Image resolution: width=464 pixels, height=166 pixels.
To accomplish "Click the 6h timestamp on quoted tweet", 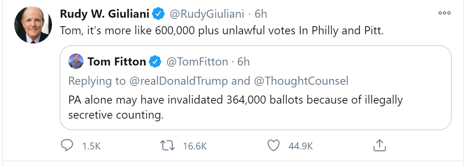I will 244,62.
